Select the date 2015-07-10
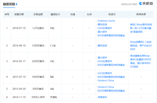This screenshot has width=157, height=103. point(19,77)
